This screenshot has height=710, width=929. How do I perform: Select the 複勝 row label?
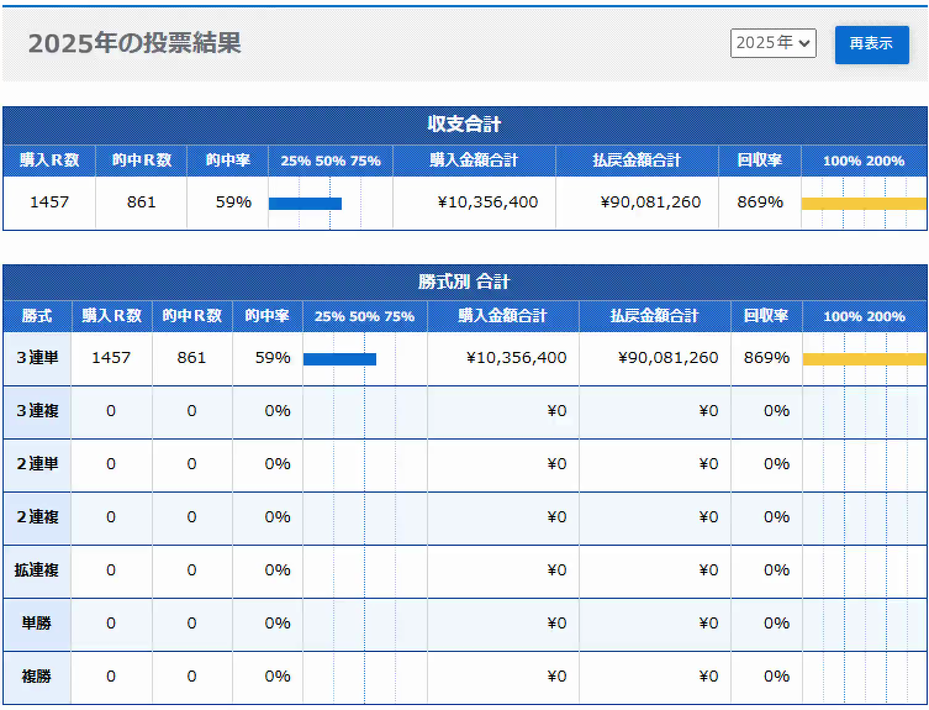coord(37,677)
